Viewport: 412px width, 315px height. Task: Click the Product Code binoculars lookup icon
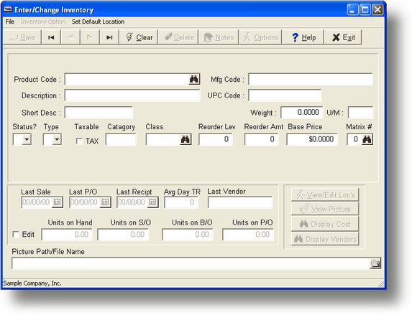pyautogui.click(x=194, y=79)
